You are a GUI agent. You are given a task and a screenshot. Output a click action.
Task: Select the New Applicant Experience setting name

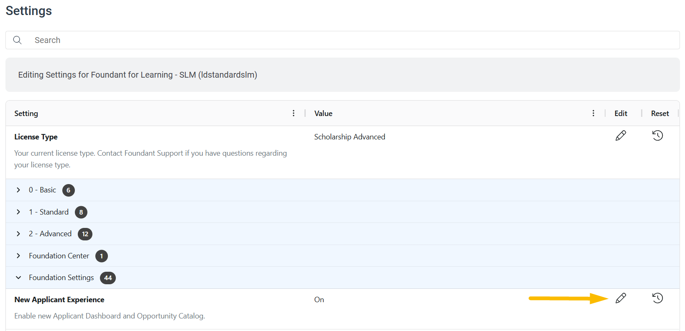(x=59, y=300)
